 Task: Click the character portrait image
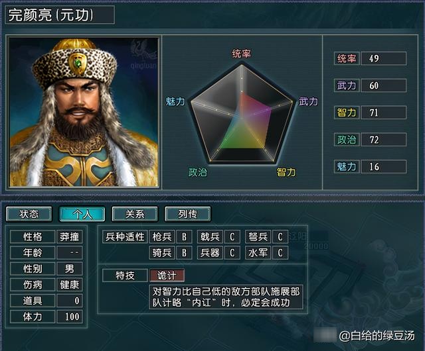click(84, 112)
